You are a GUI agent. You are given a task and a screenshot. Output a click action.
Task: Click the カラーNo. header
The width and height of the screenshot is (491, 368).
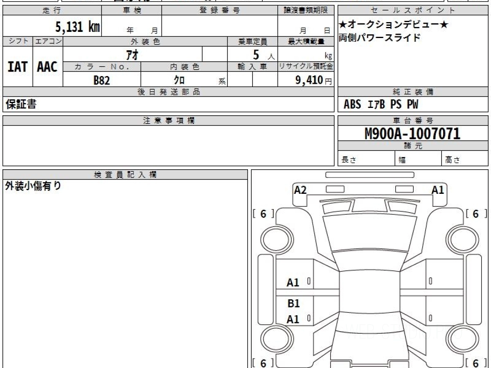click(102, 67)
